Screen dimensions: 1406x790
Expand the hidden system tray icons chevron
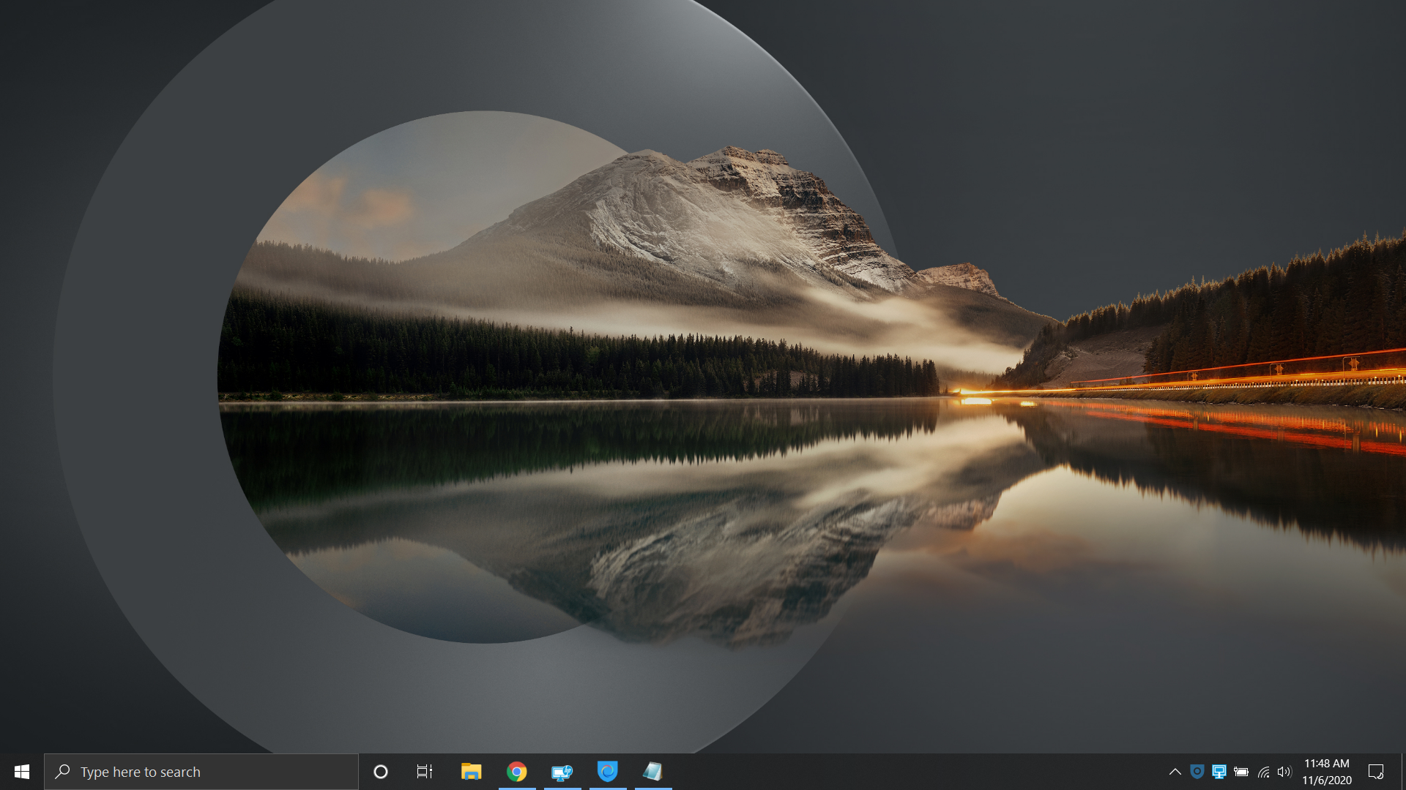[x=1175, y=772]
